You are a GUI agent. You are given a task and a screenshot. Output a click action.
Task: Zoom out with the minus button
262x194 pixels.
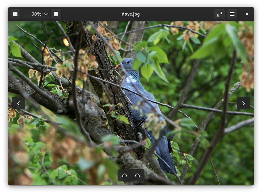(15, 14)
